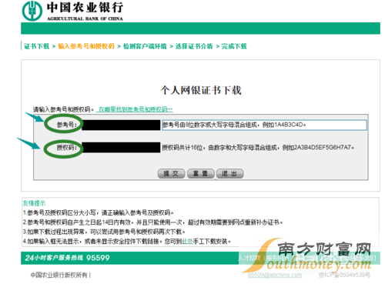The image size is (385, 284).
Task: Click the 京ICP备05049539号 footer text
Action: coord(344,275)
